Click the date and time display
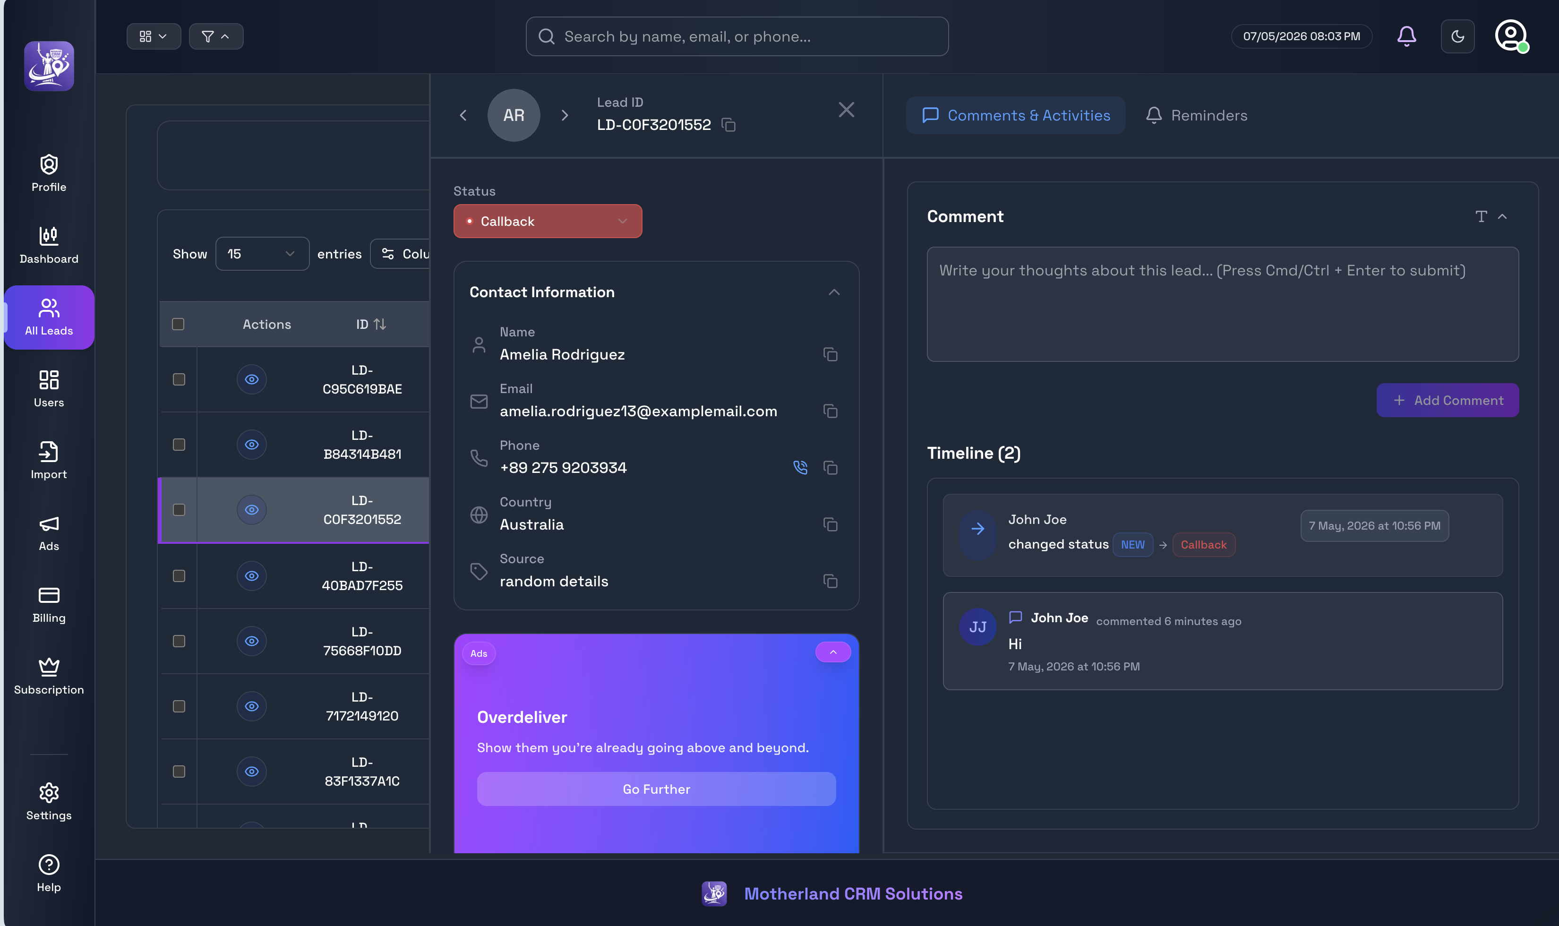Image resolution: width=1559 pixels, height=926 pixels. click(x=1302, y=36)
